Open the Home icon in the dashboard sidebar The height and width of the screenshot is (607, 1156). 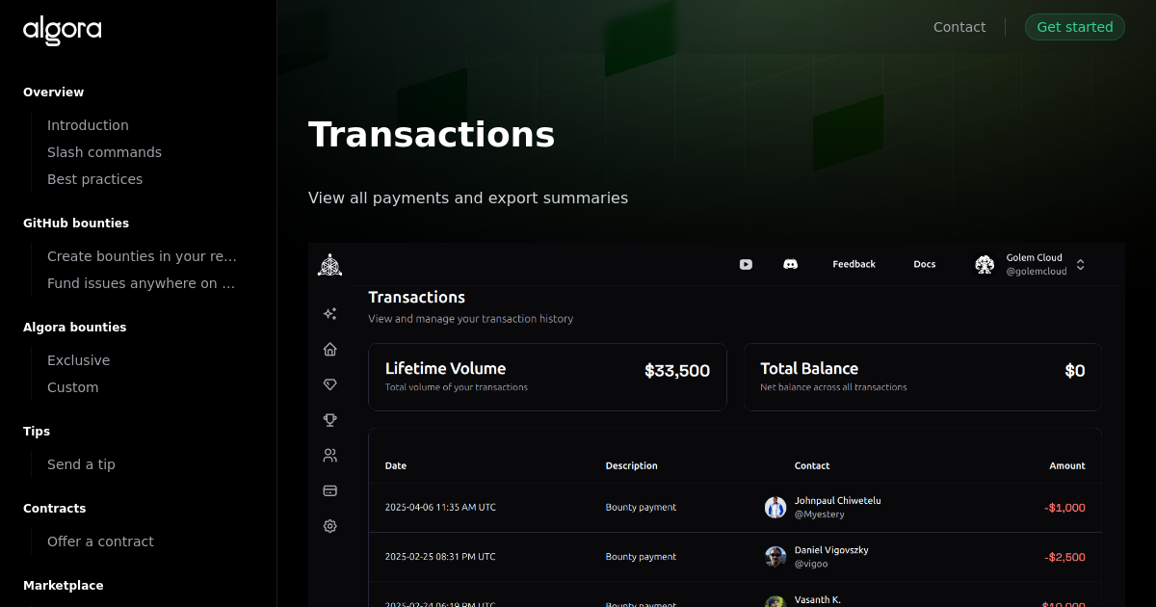pos(329,349)
